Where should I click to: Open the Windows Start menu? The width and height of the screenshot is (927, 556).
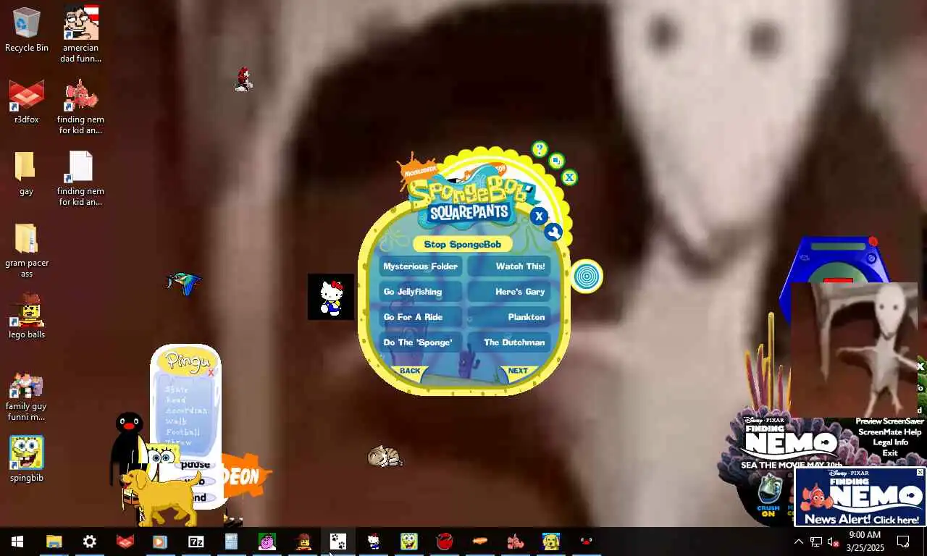click(17, 542)
